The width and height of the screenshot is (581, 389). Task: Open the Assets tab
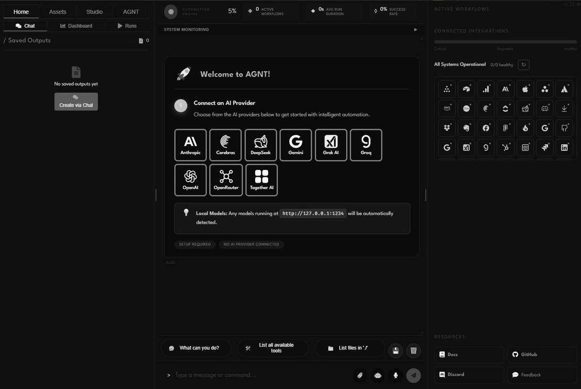pos(58,12)
